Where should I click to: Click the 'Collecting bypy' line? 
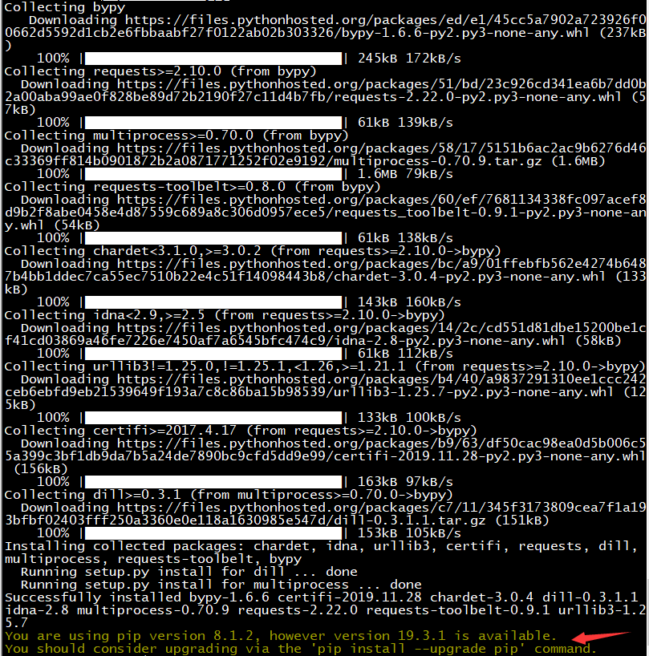coord(64,7)
